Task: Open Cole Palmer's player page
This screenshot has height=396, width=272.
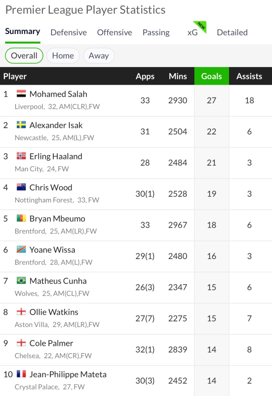Action: tap(51, 343)
